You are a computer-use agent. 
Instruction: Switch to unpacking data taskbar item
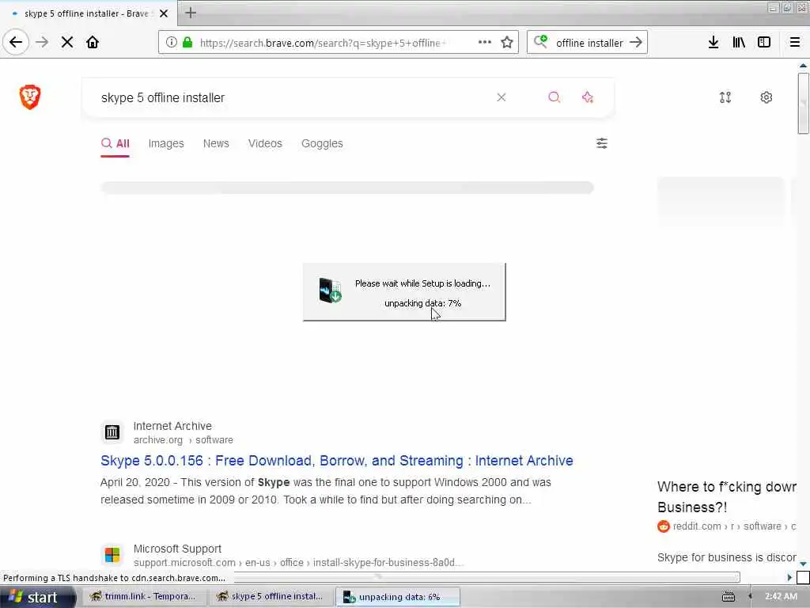click(397, 597)
